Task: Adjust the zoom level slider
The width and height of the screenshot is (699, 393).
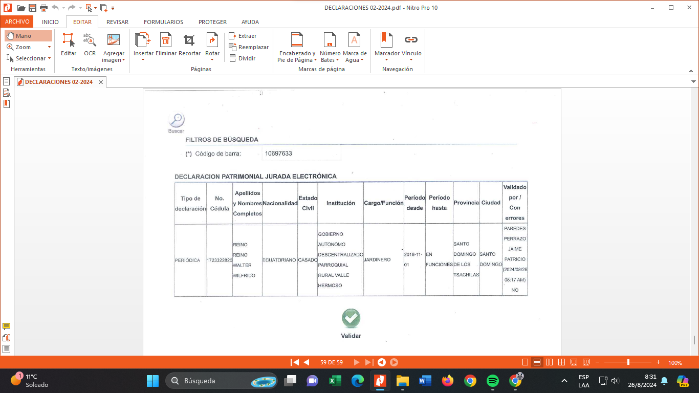Action: click(628, 362)
